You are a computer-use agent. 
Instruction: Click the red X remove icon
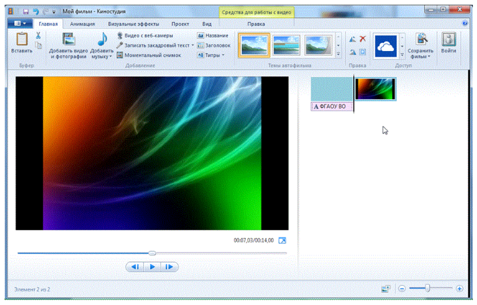click(362, 39)
